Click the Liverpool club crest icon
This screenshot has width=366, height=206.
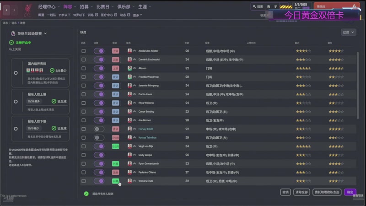pyautogui.click(x=28, y=10)
